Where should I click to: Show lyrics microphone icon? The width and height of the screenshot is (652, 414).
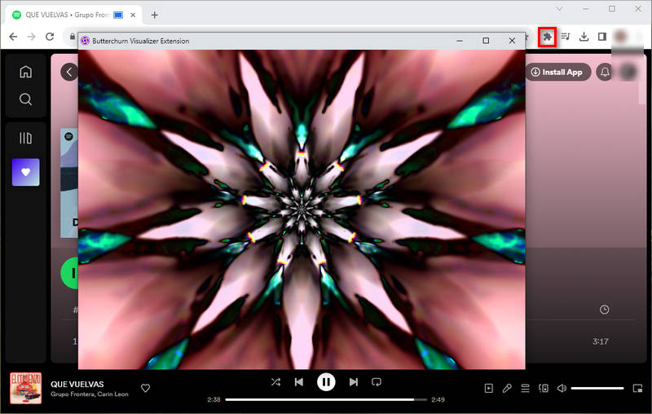tap(507, 388)
